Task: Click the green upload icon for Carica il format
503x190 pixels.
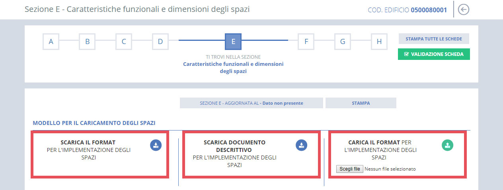Action: click(448, 145)
